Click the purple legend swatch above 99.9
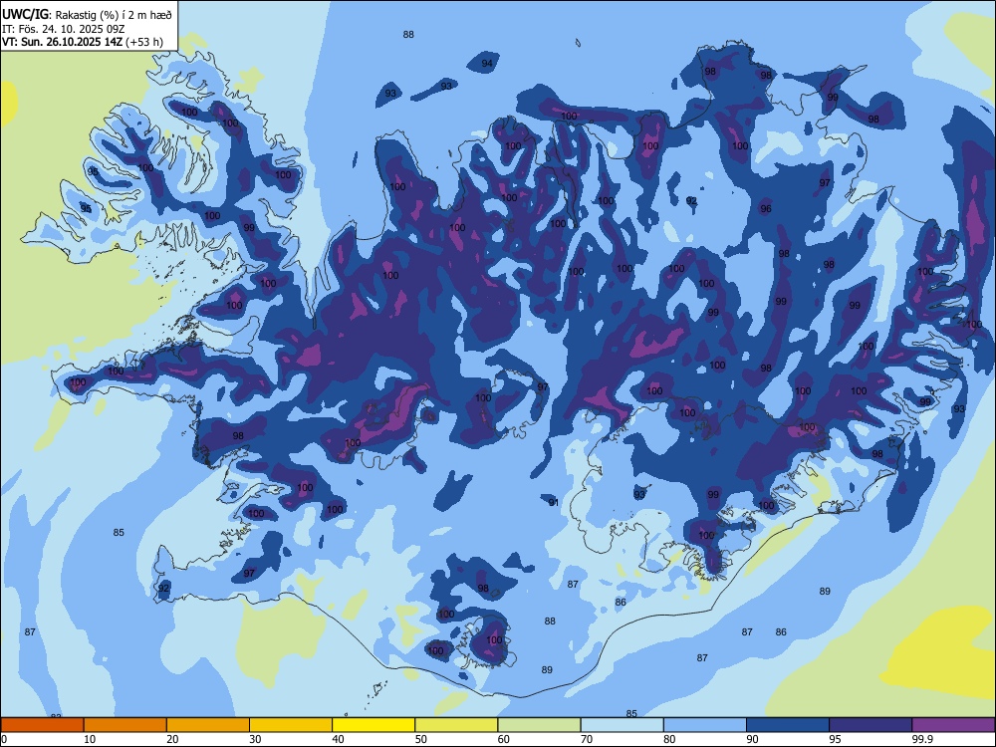This screenshot has width=996, height=747. pos(953,725)
